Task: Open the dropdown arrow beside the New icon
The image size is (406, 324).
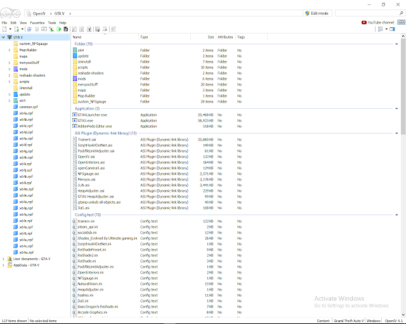Action: (x=10, y=29)
